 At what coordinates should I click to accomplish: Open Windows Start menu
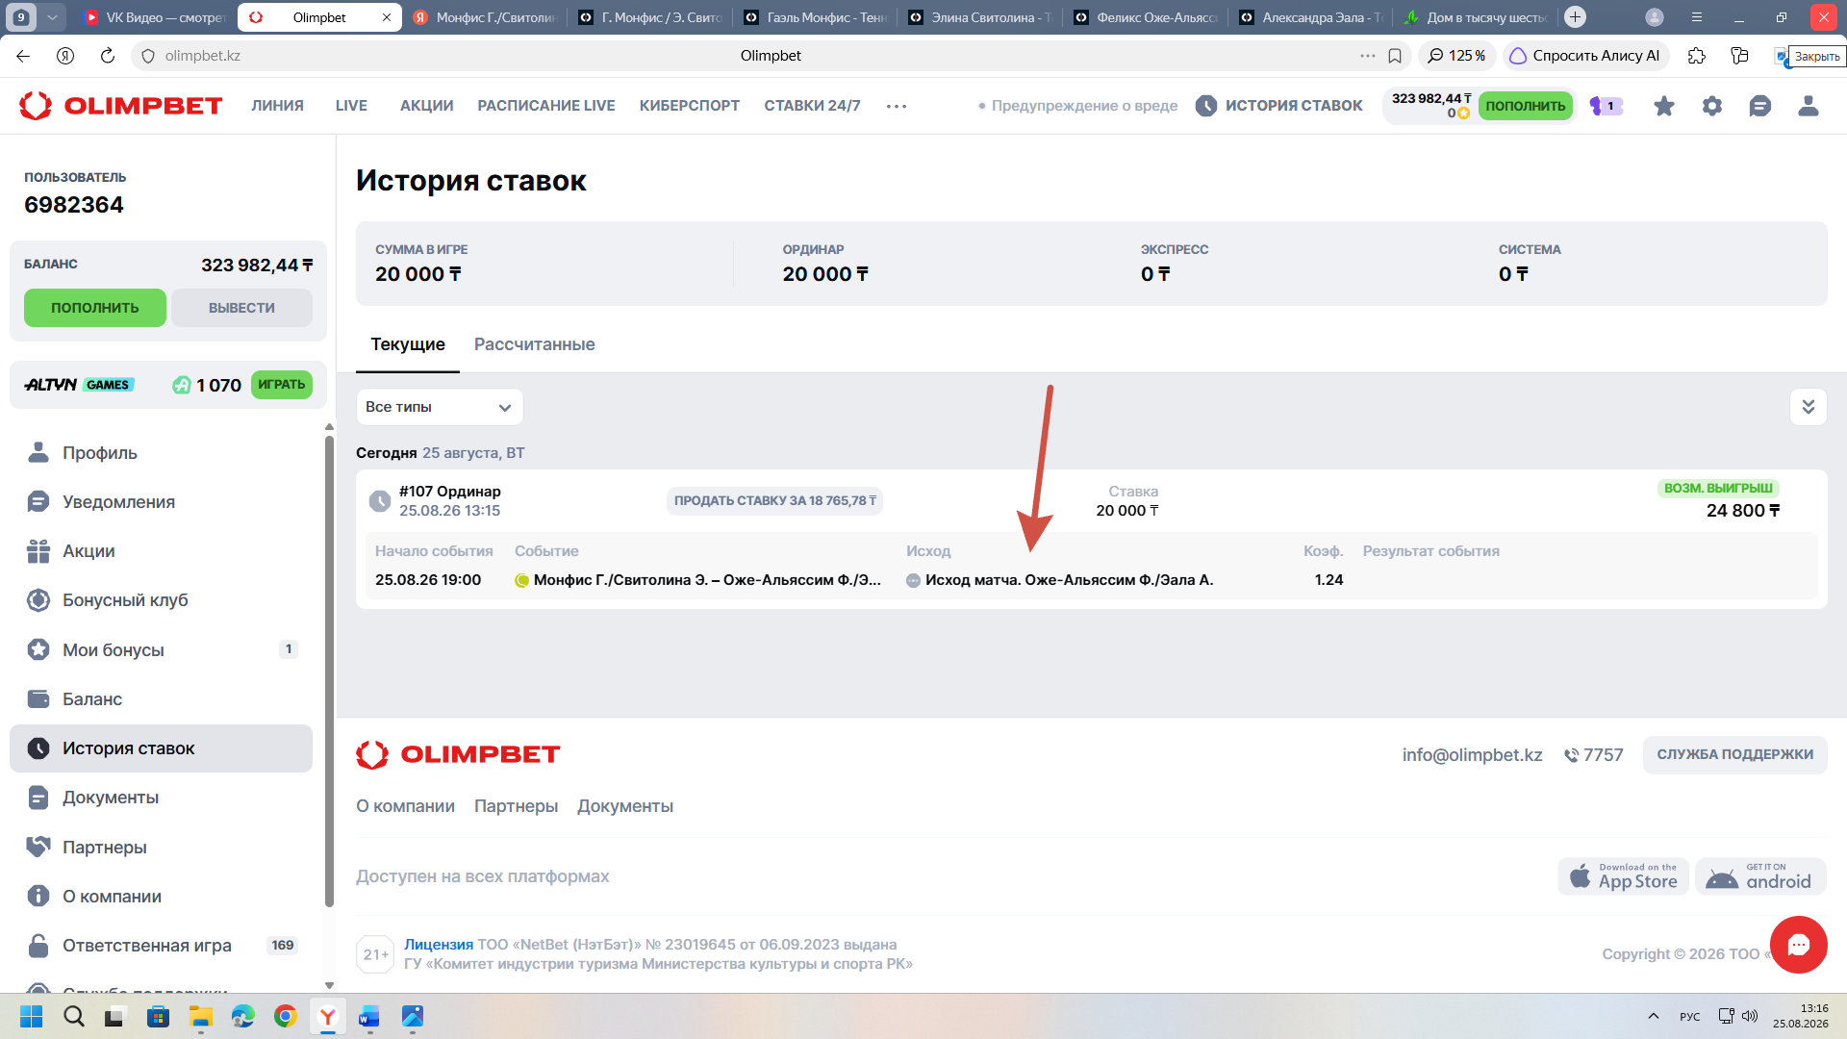(x=31, y=1016)
